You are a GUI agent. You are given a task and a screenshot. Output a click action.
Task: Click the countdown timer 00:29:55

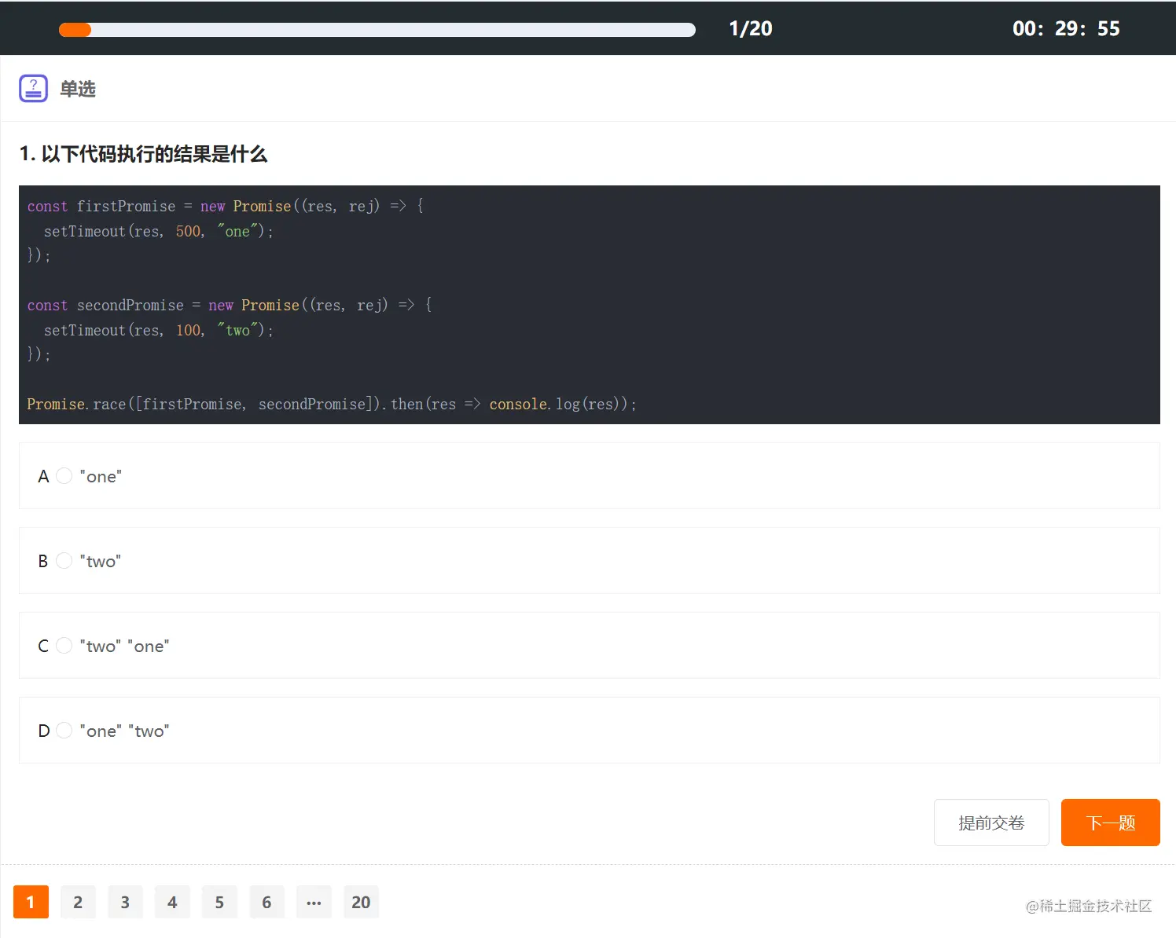tap(1066, 29)
